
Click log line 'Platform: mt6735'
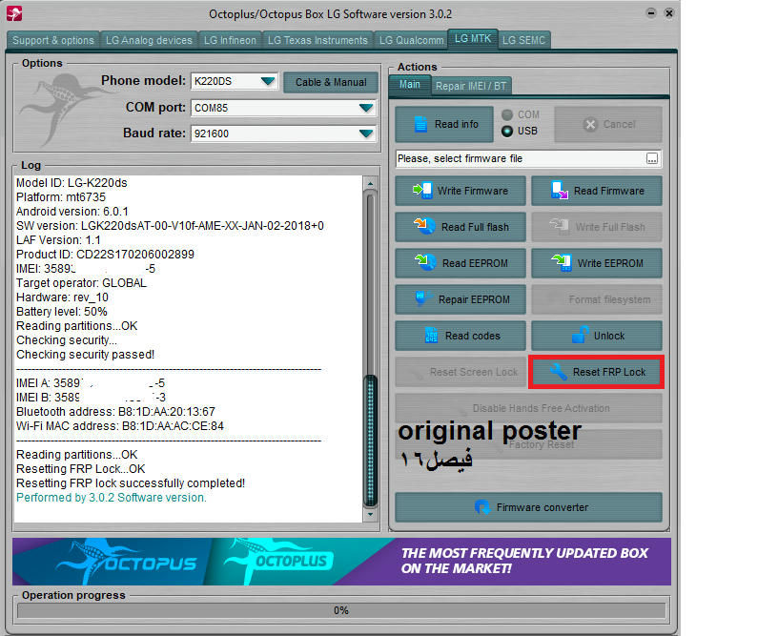[x=60, y=197]
